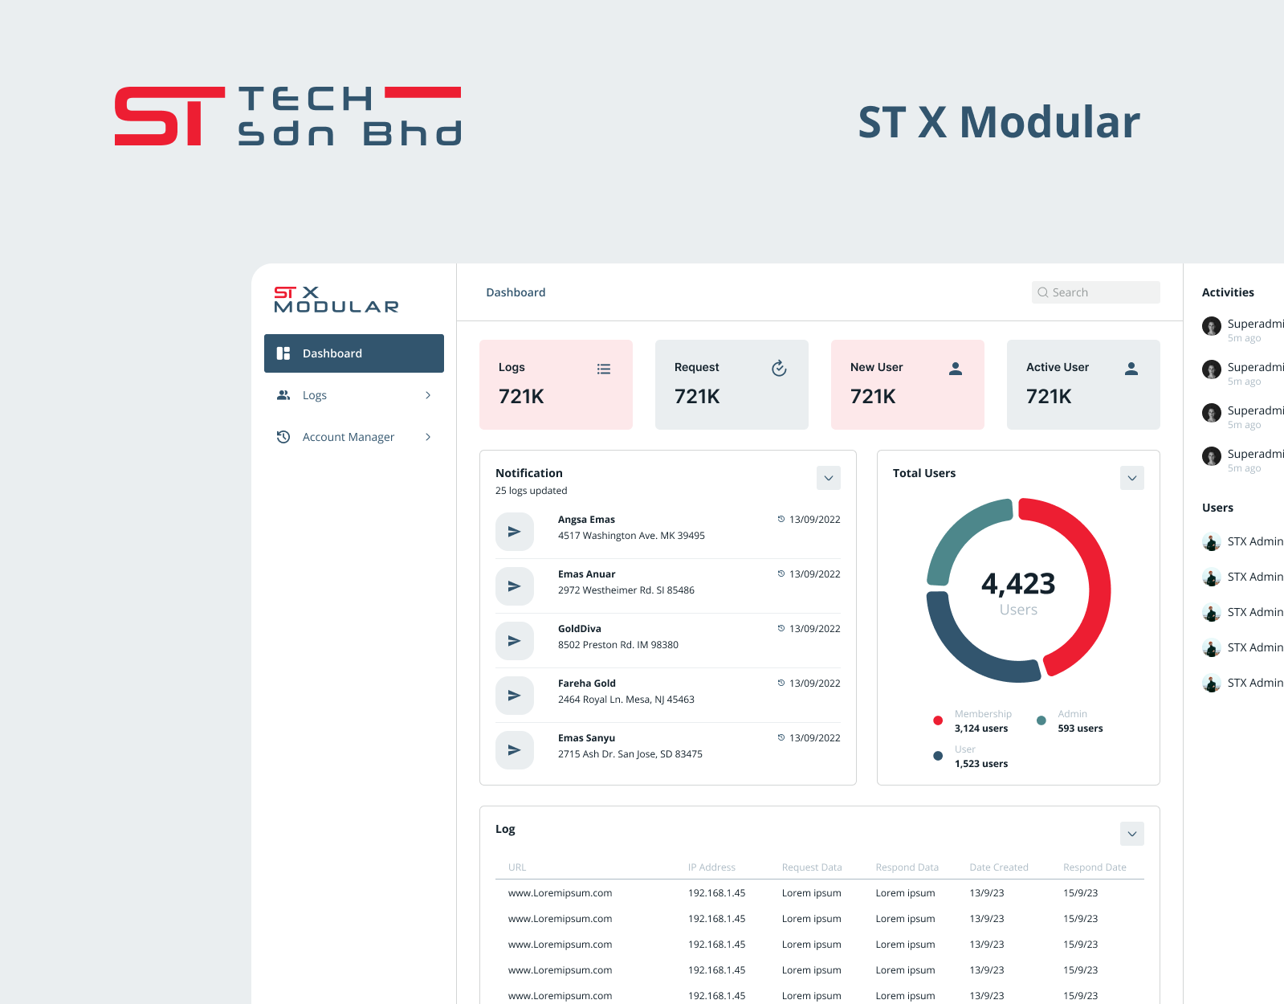Click the Activities panel heading

point(1228,292)
